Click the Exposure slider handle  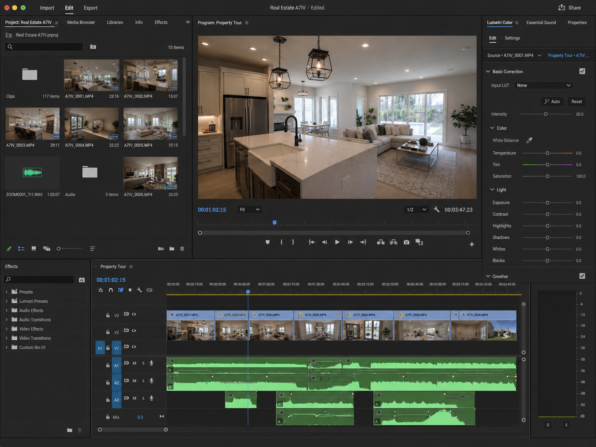[x=547, y=203]
